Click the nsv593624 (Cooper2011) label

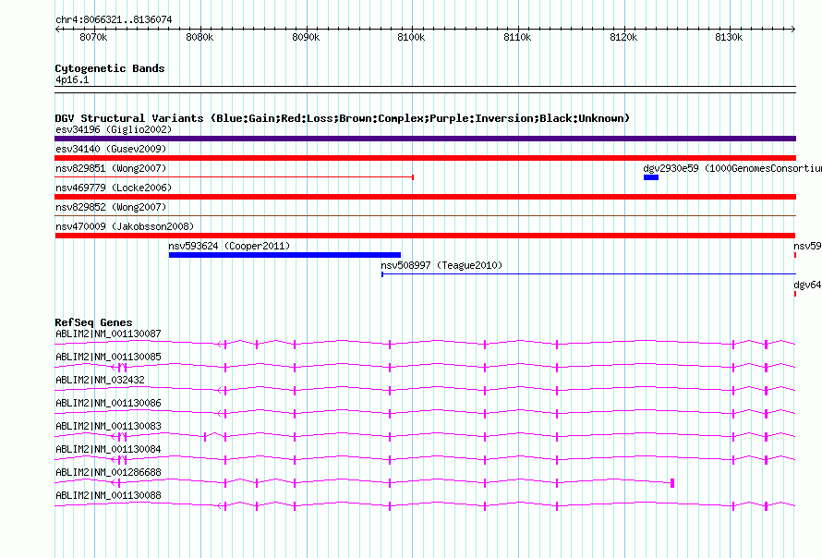229,246
